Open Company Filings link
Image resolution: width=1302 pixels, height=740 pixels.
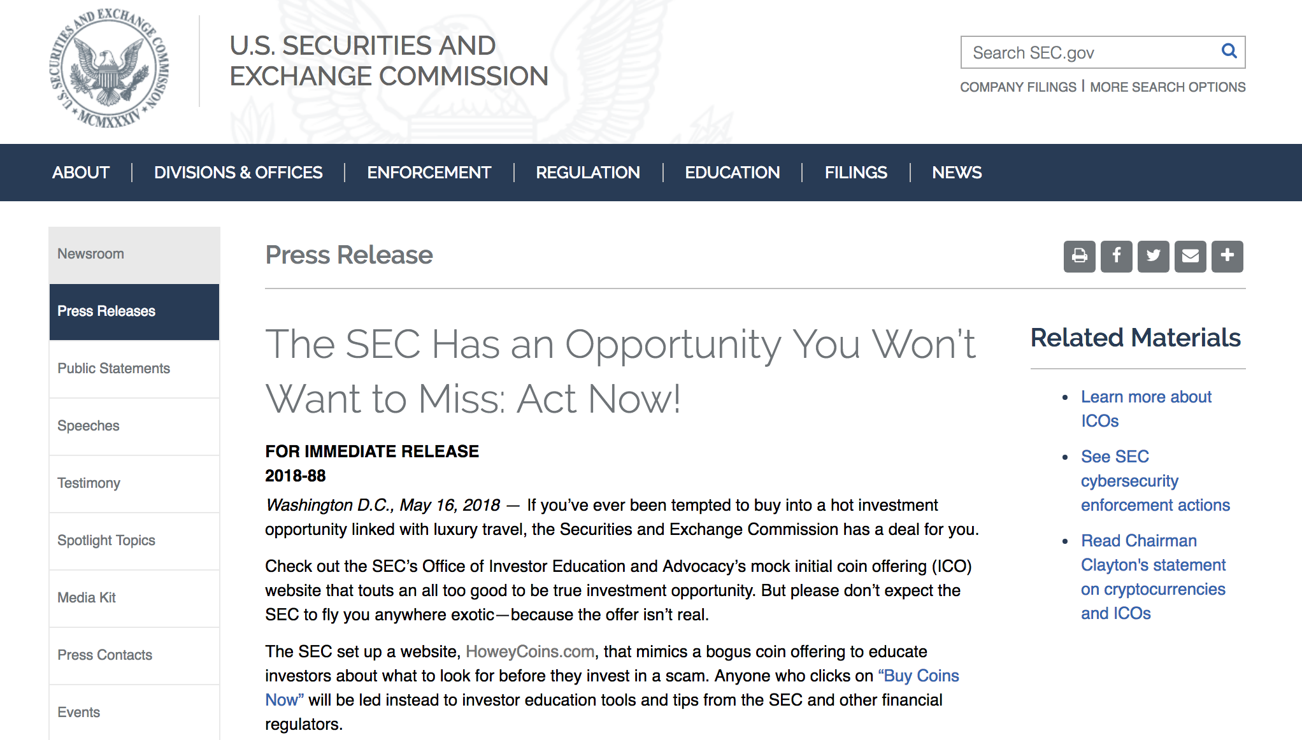point(1018,87)
